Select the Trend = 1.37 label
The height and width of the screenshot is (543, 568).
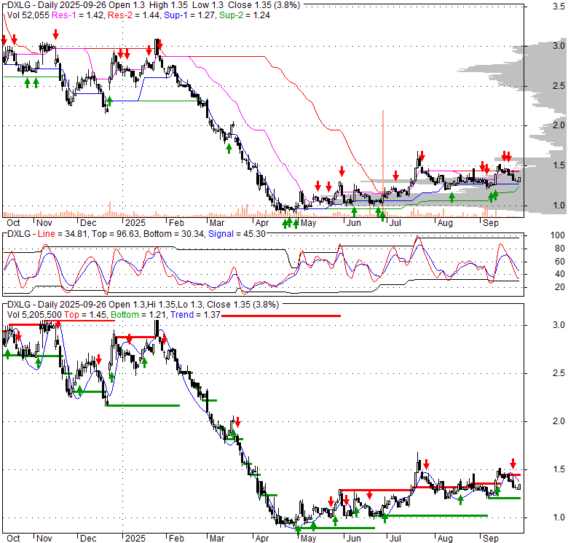(x=195, y=315)
